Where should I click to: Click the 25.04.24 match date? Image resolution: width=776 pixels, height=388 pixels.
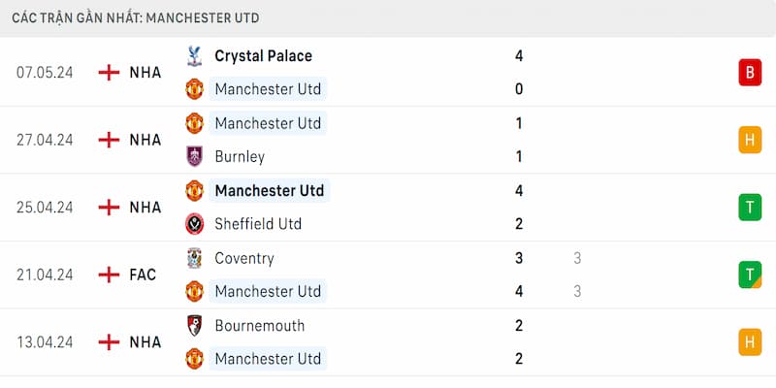(x=45, y=207)
